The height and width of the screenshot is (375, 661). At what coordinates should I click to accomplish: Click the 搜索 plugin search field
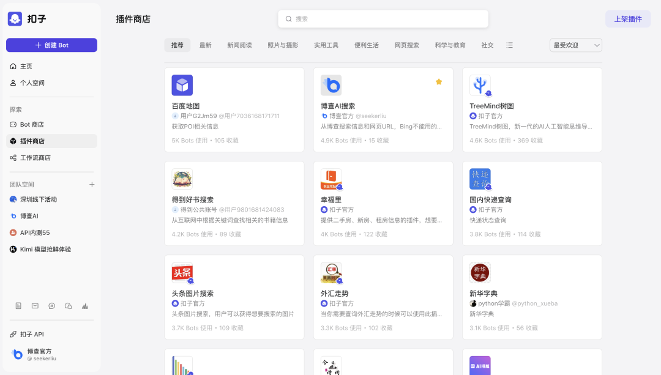[383, 19]
